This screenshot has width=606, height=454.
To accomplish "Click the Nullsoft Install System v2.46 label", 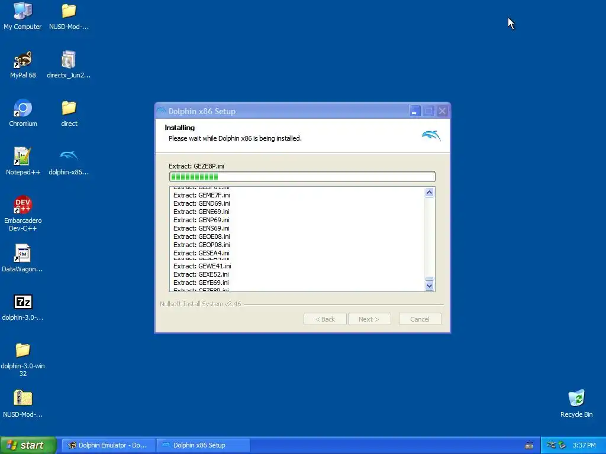I will click(x=200, y=304).
